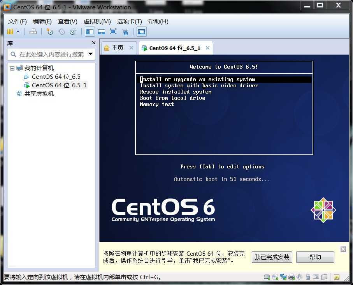Open the 选项卡(T) menu
The height and width of the screenshot is (285, 353).
[130, 21]
